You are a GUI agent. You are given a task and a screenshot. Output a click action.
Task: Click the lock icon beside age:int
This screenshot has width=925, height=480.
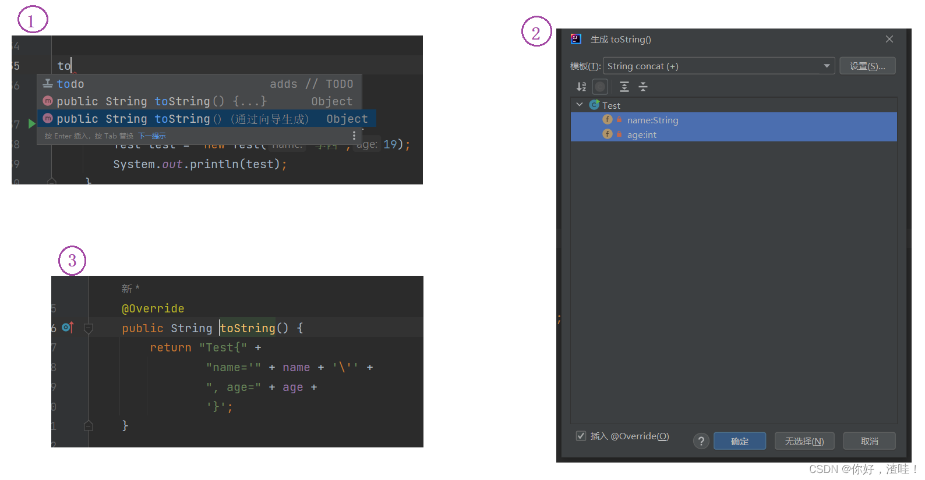tap(619, 134)
